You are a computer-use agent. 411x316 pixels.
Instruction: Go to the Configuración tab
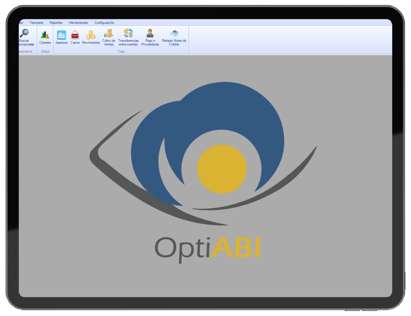104,23
